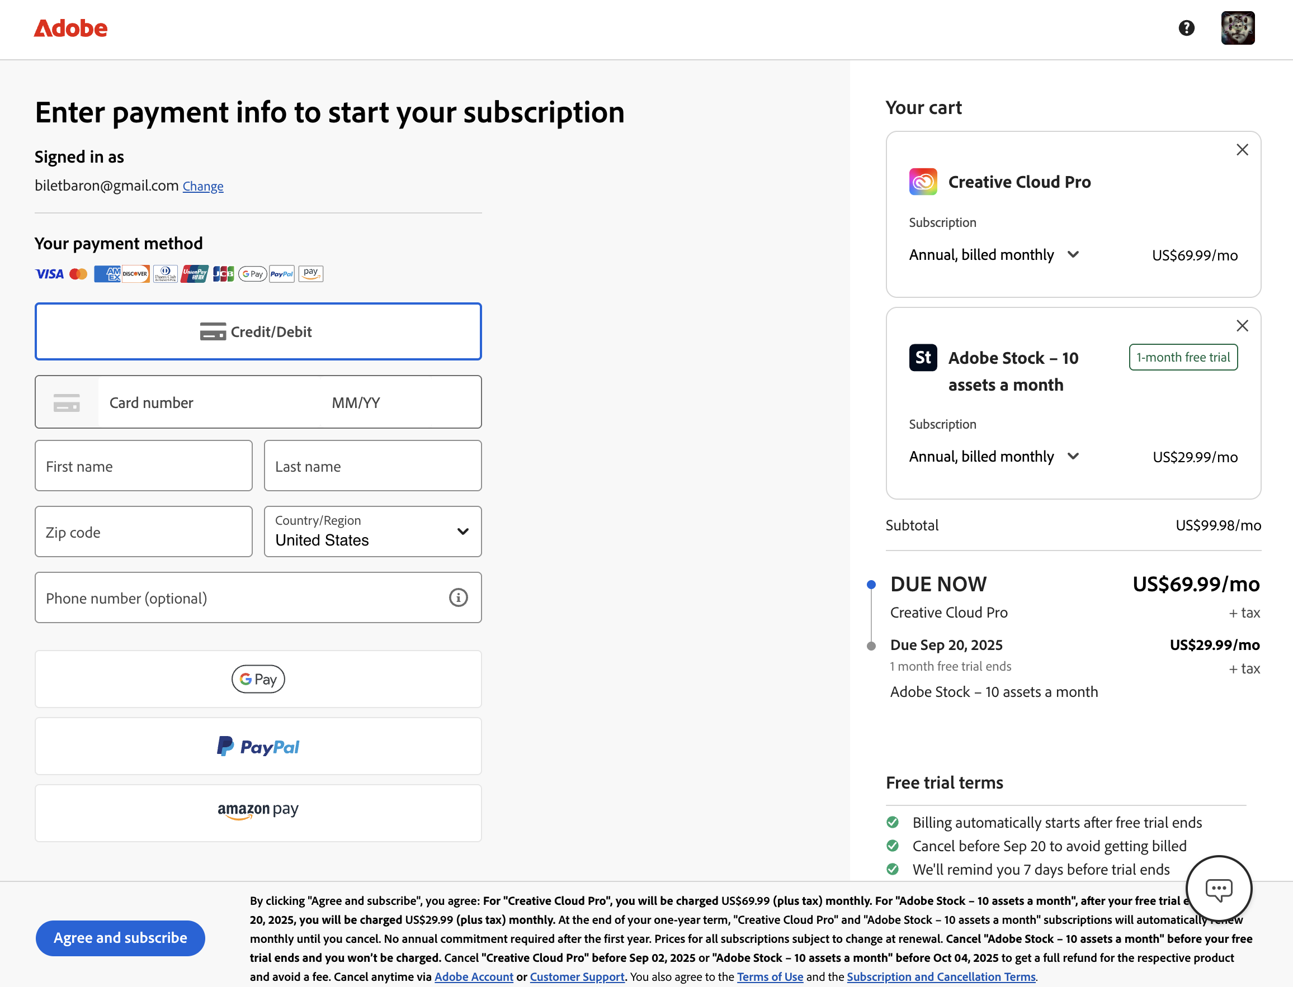Open the chat support bubble icon

[x=1219, y=888]
